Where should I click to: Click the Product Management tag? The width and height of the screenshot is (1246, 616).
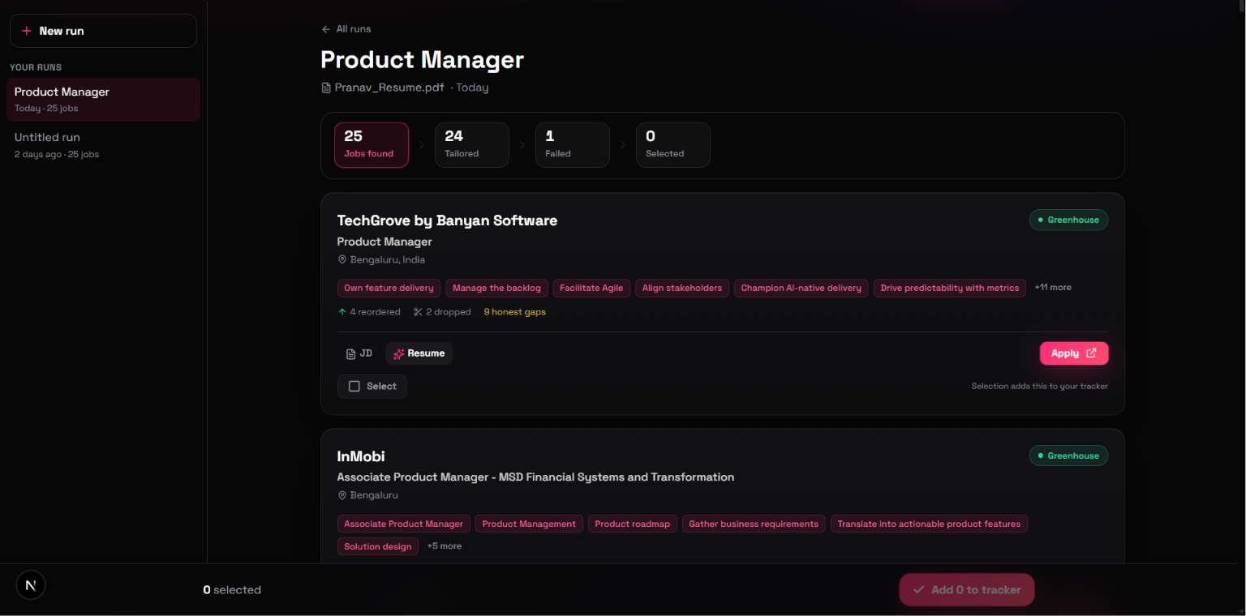(x=529, y=524)
